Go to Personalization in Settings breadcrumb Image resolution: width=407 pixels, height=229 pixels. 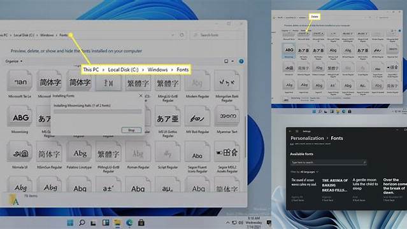[307, 138]
